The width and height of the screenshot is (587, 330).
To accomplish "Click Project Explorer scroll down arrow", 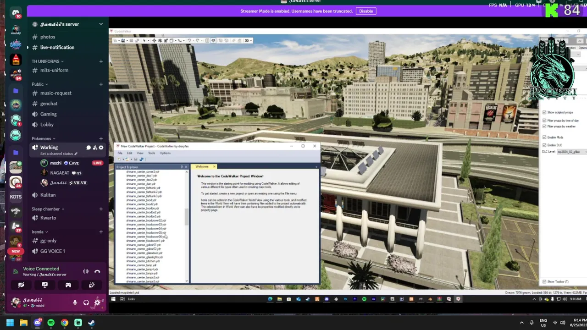I will click(x=187, y=281).
